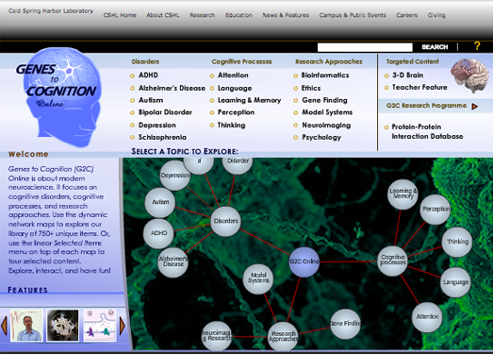Show previous features with left arrow
The height and width of the screenshot is (354, 493).
click(x=4, y=326)
